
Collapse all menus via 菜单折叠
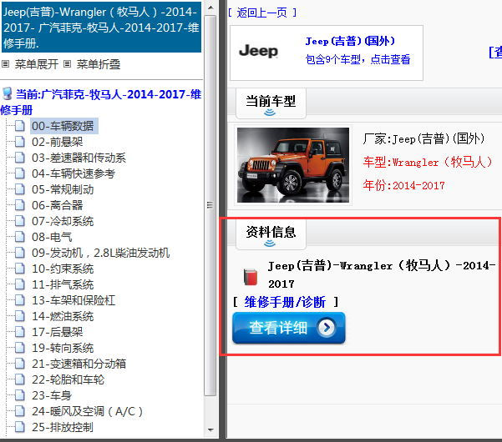(x=99, y=64)
